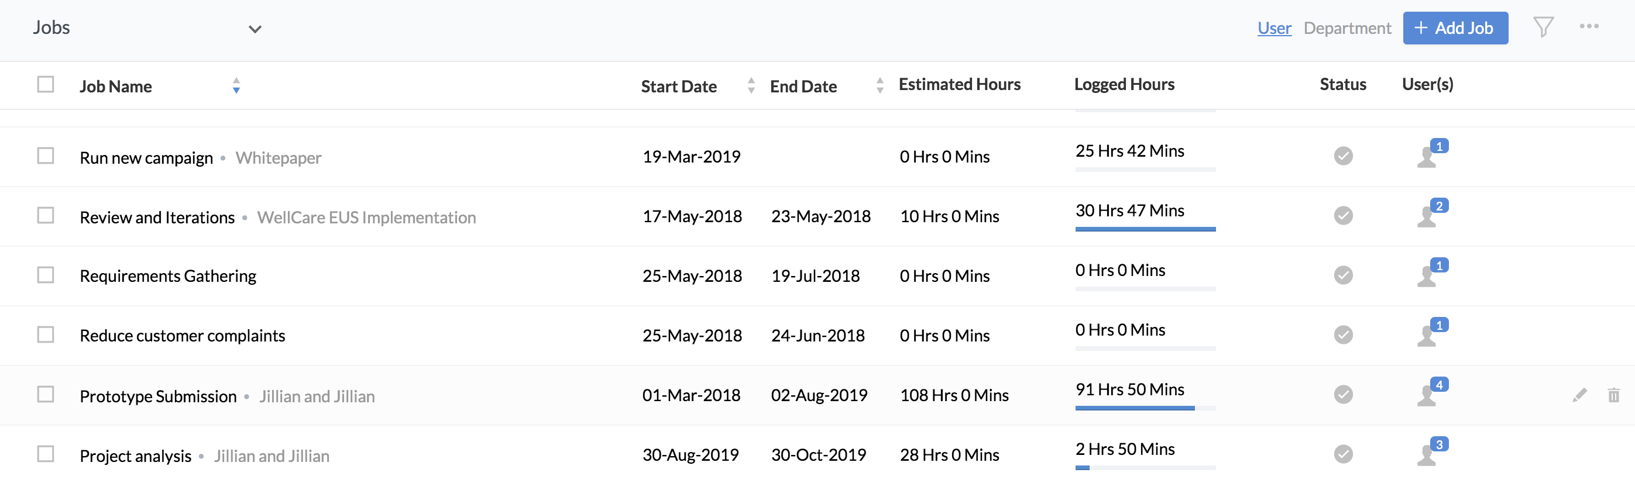Tick the select-all checkbox in header
The width and height of the screenshot is (1635, 483).
(x=46, y=84)
